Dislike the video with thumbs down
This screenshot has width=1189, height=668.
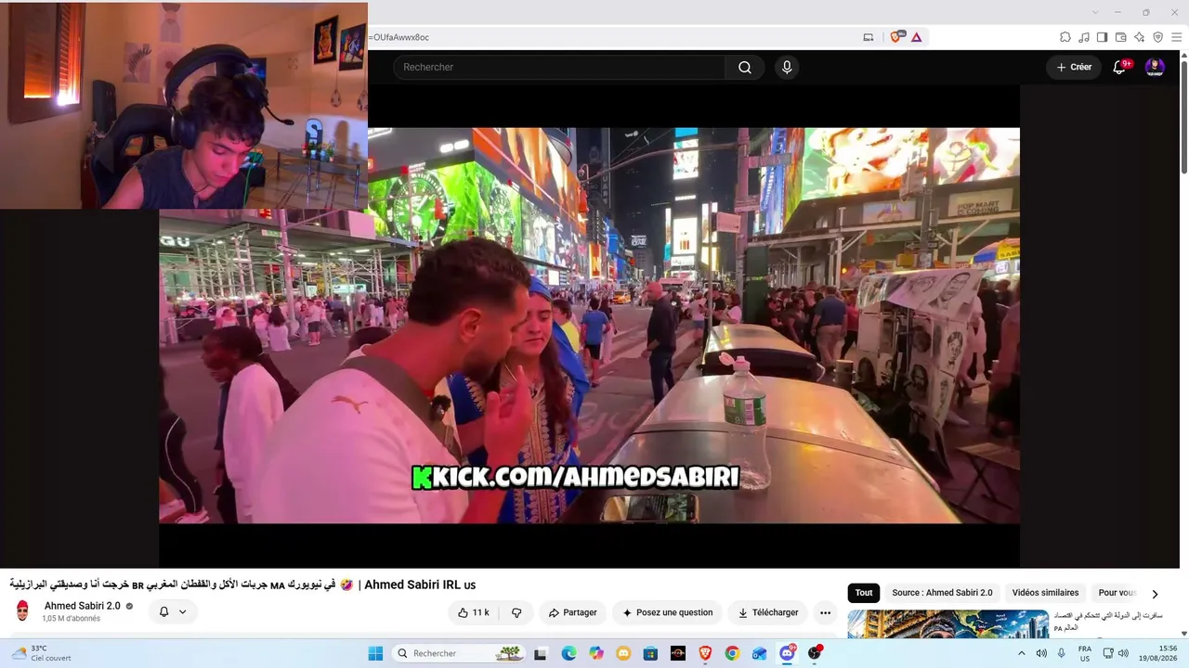(x=516, y=612)
